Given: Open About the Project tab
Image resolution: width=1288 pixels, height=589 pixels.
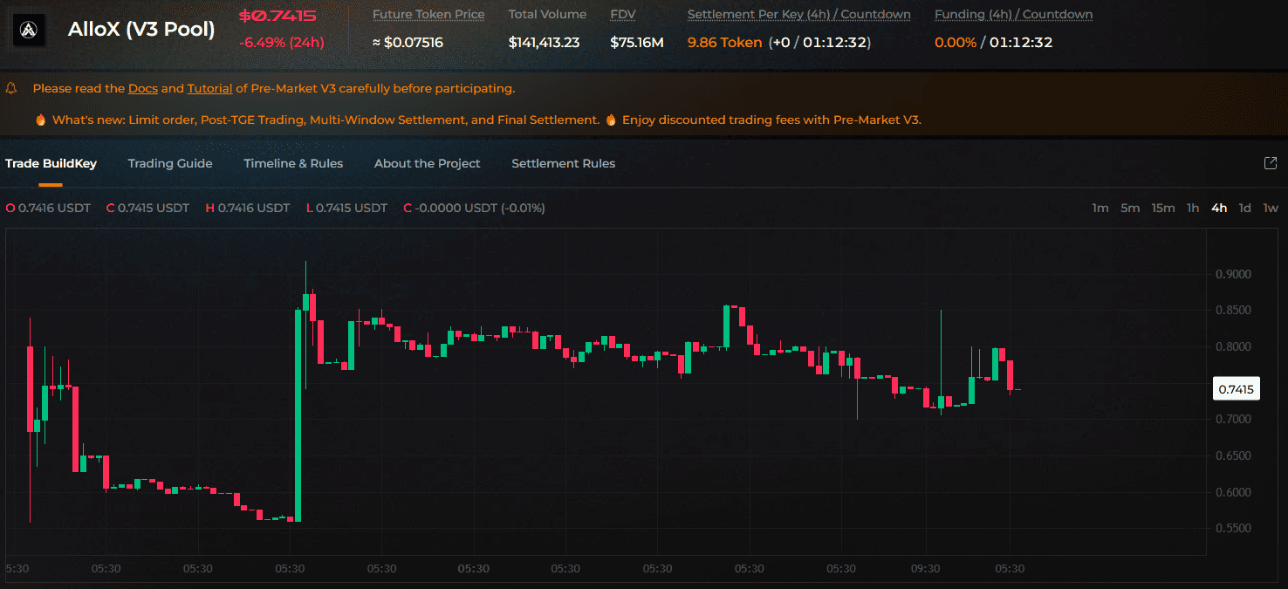Looking at the screenshot, I should click(x=428, y=163).
